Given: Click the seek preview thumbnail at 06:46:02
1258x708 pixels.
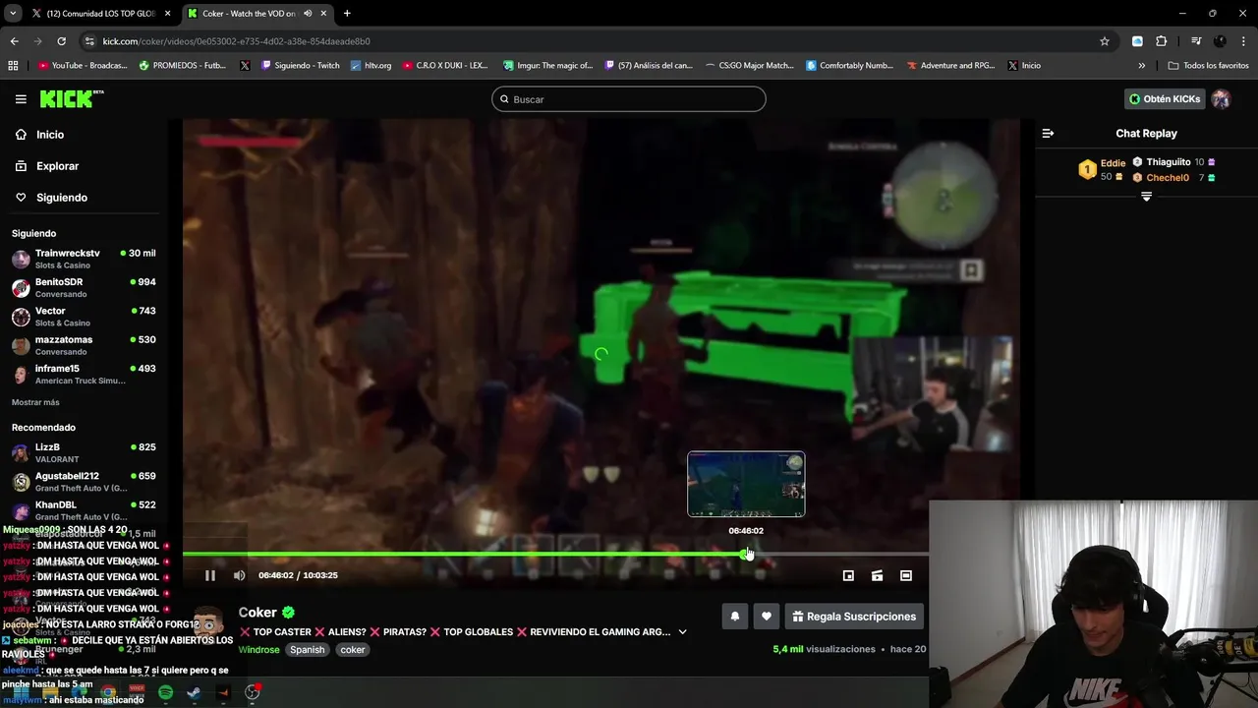Looking at the screenshot, I should click(746, 484).
